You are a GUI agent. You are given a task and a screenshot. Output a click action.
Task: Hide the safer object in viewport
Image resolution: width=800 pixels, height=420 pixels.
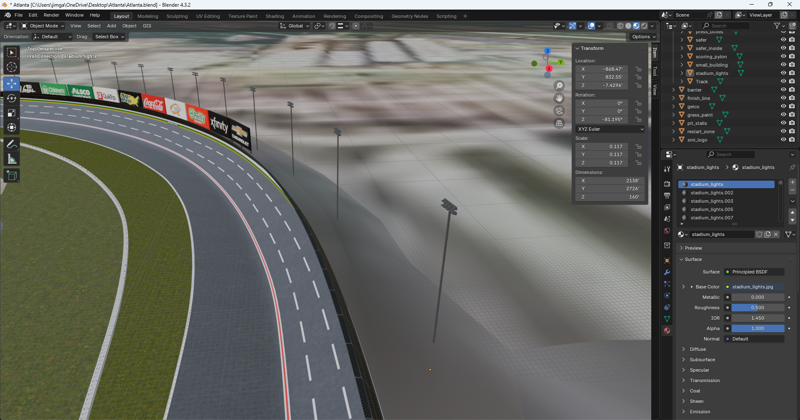pyautogui.click(x=783, y=40)
